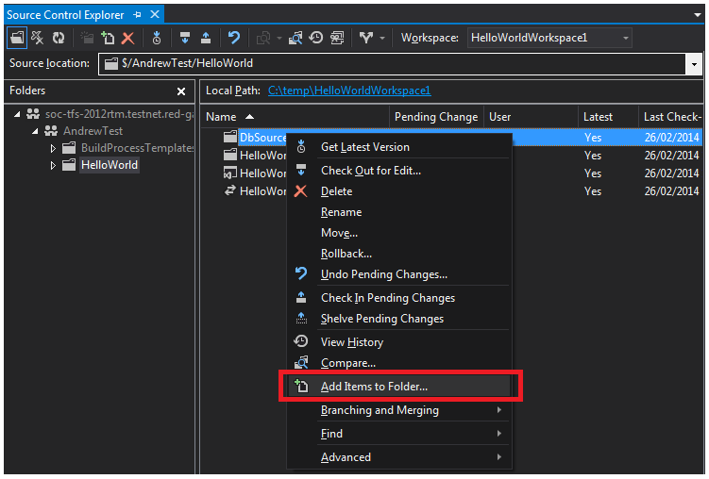Sort by the Pending Change column header
This screenshot has height=479, width=709.
pyautogui.click(x=435, y=117)
